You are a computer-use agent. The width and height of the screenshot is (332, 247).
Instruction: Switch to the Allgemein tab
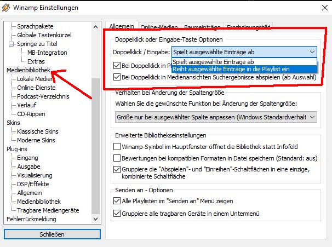pyautogui.click(x=122, y=26)
